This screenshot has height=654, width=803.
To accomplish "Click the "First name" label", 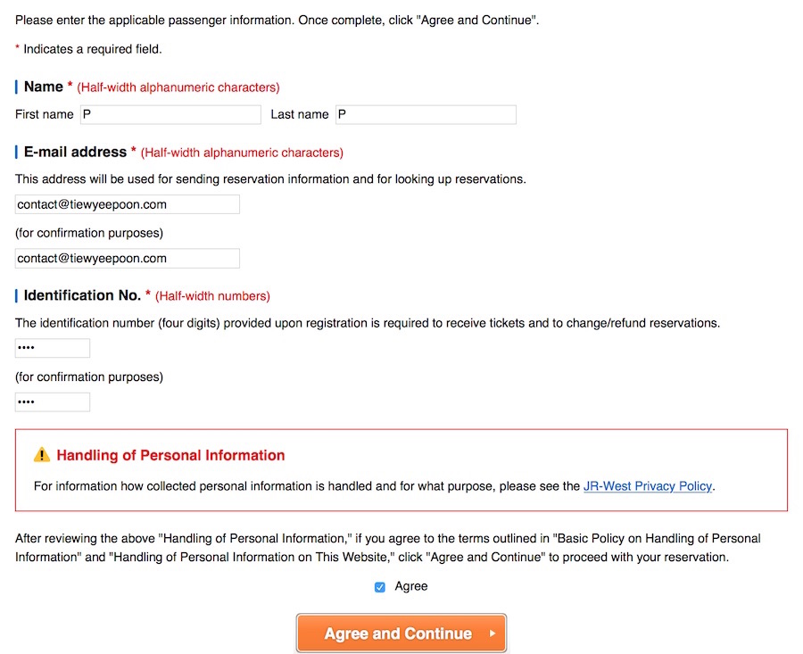I will click(x=45, y=114).
